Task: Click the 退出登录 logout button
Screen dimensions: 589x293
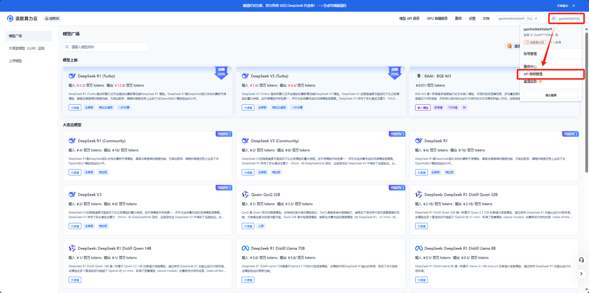Action: [x=551, y=95]
